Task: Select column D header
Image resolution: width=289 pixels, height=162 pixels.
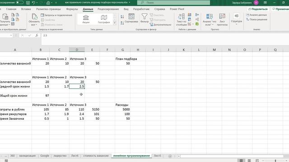Action: point(77,49)
